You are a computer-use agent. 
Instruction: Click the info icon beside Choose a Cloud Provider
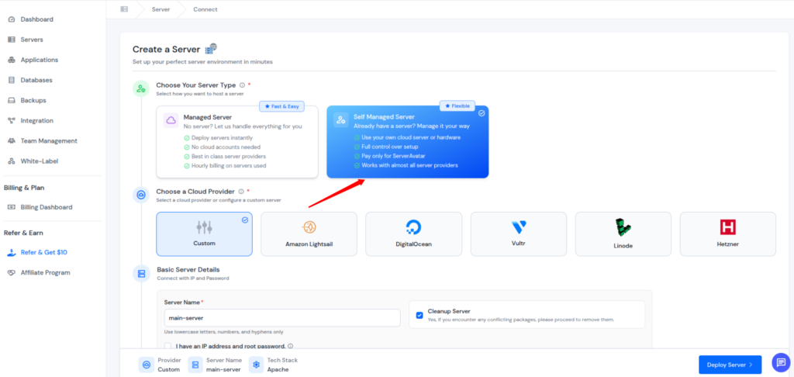241,192
